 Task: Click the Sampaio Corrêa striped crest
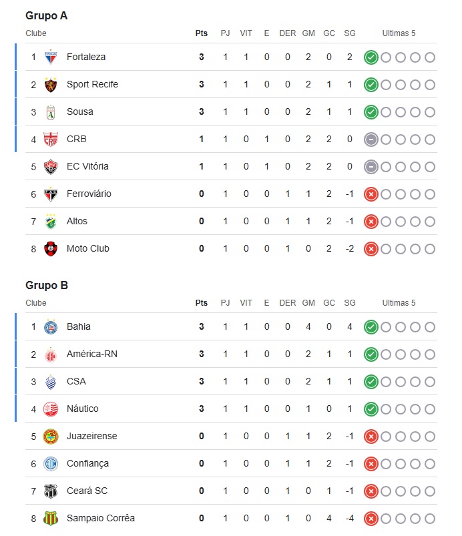[x=51, y=518]
